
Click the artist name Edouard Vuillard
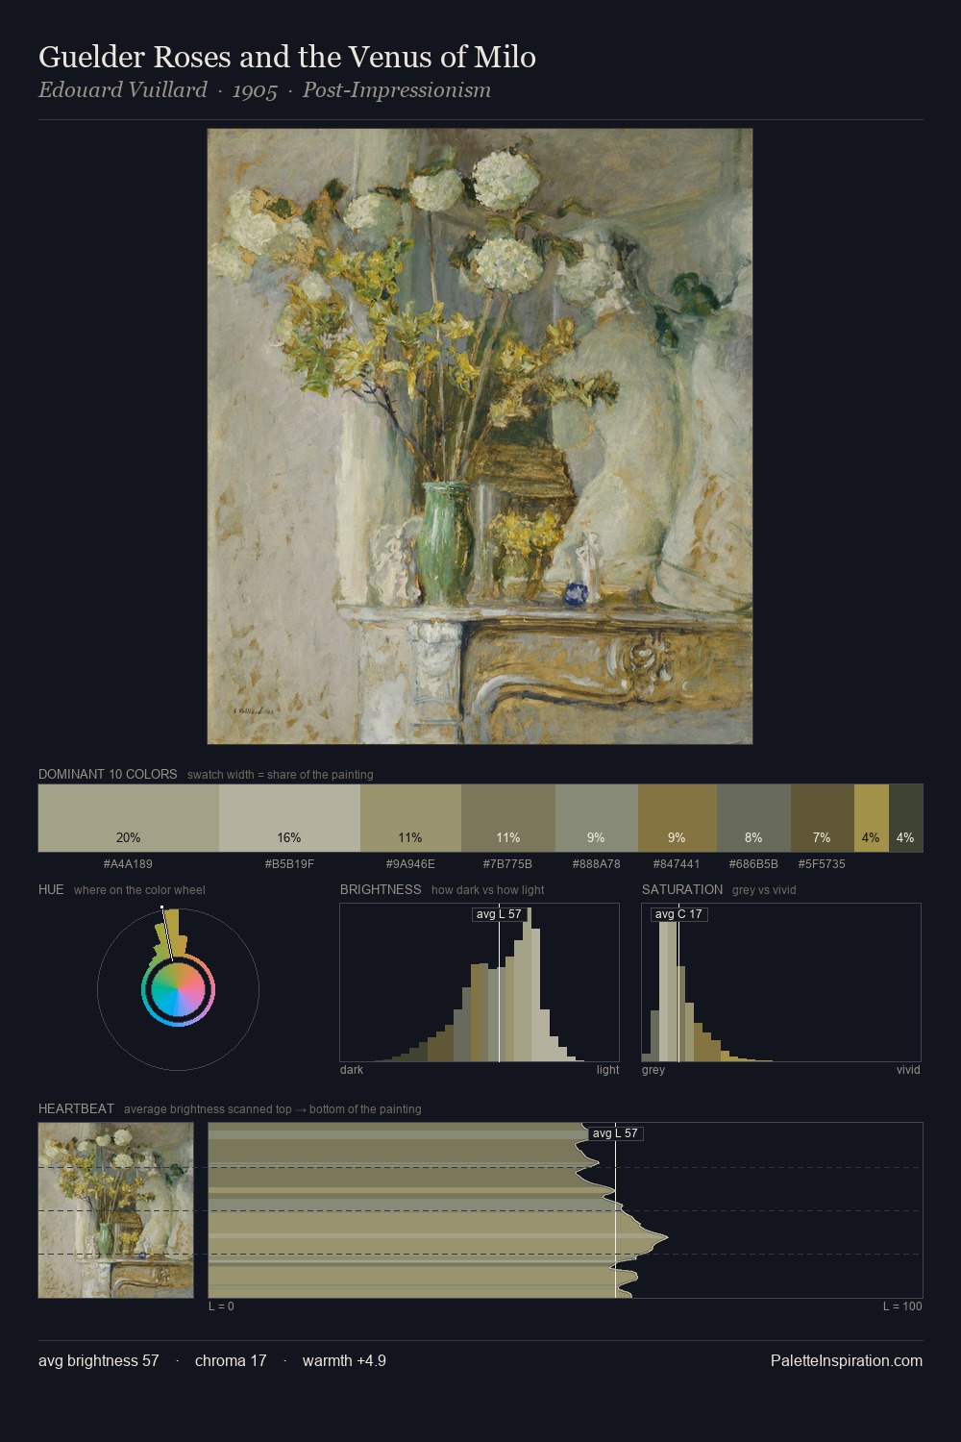123,90
